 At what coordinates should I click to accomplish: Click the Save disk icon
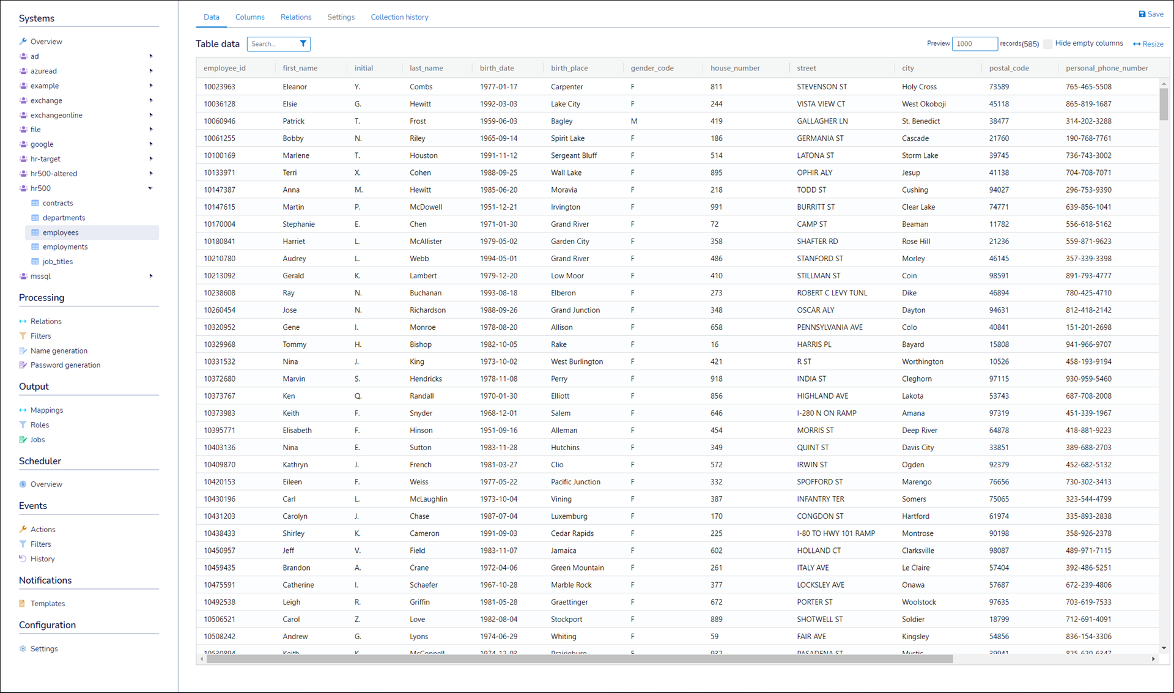(1142, 14)
